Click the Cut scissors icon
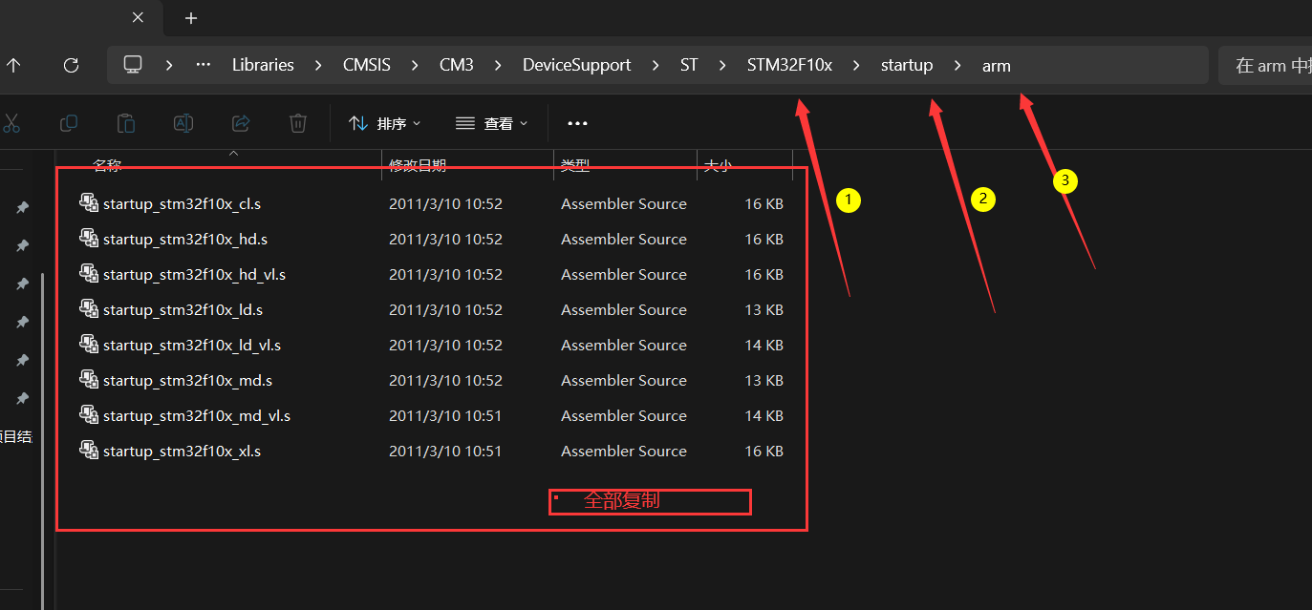Viewport: 1312px width, 610px height. (x=11, y=123)
